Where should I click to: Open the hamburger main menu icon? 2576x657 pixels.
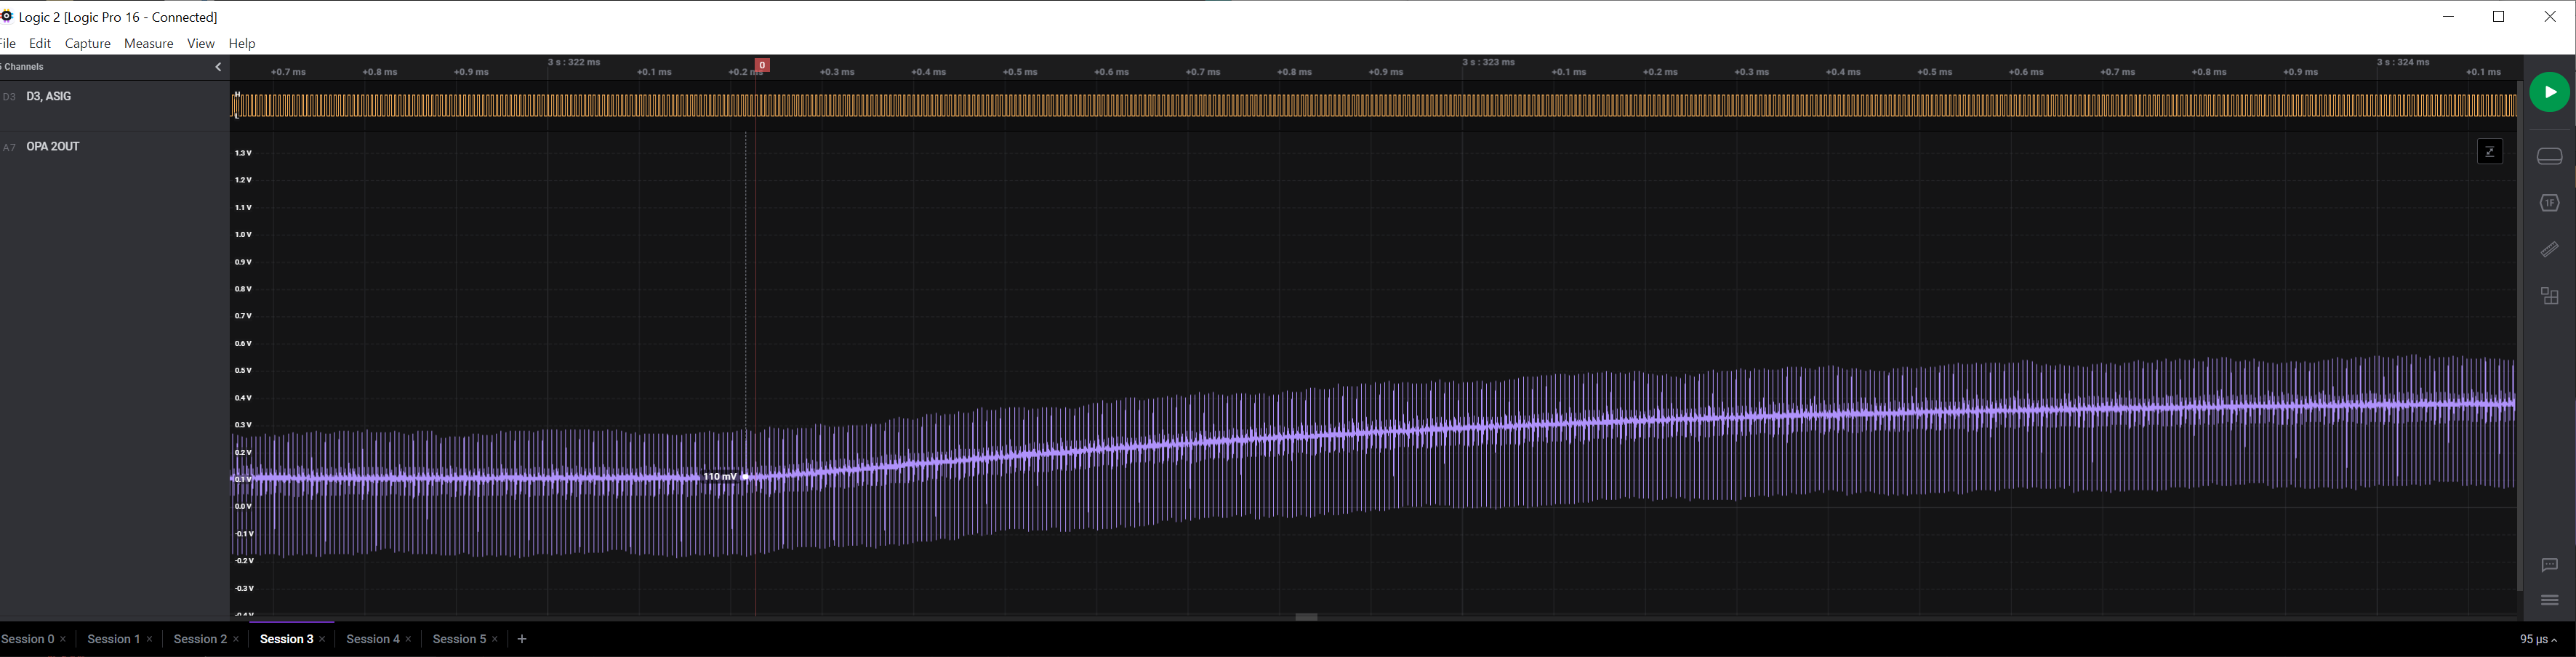pos(2549,601)
